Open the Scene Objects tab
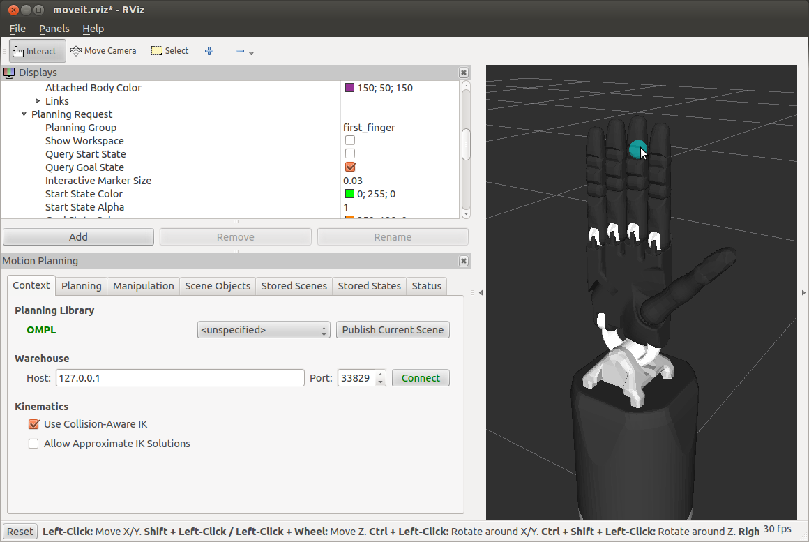Screen dimensions: 809x542 [x=217, y=286]
